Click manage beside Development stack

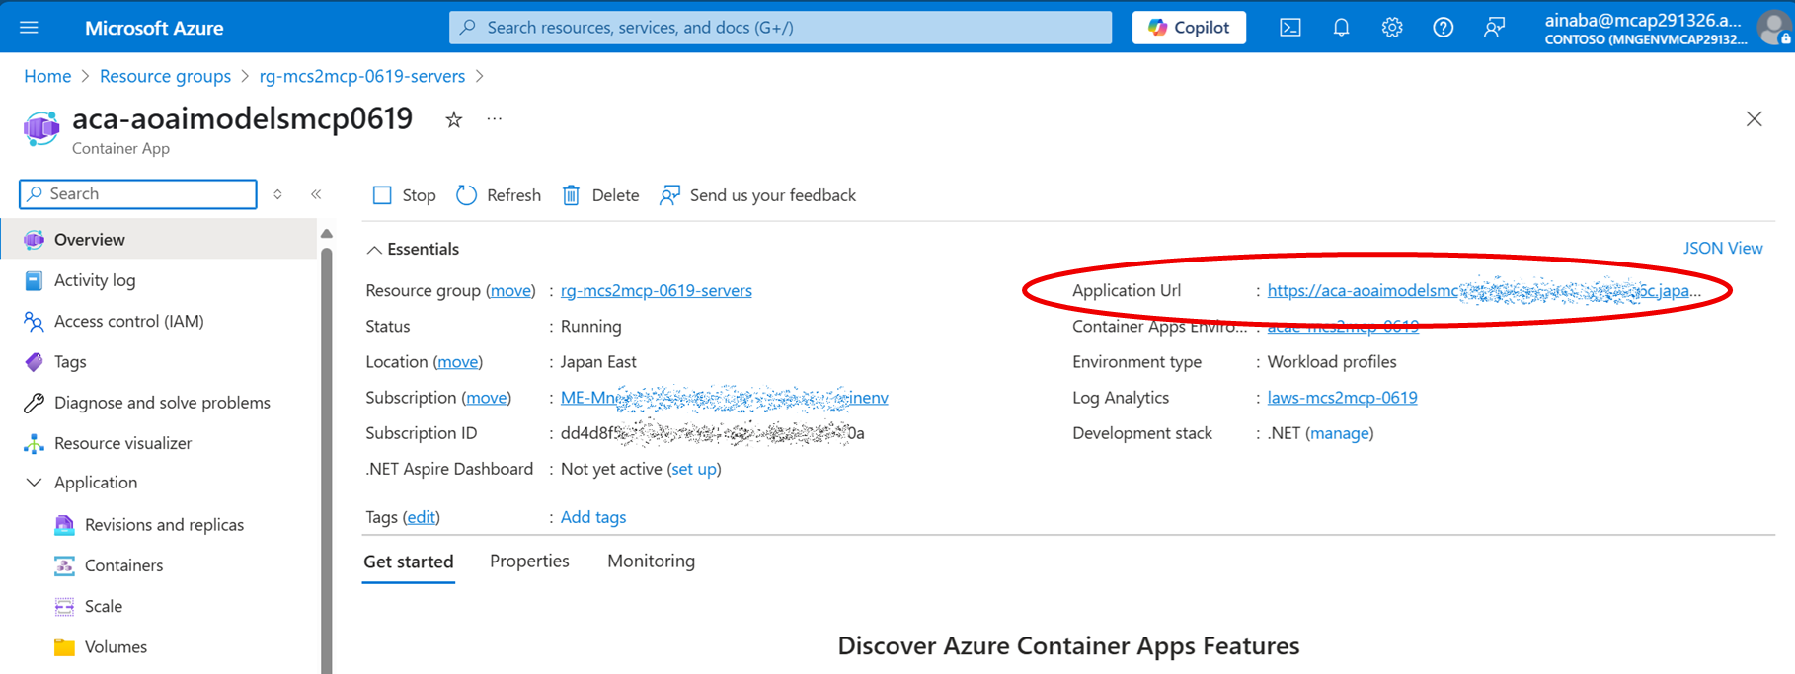[x=1340, y=433]
